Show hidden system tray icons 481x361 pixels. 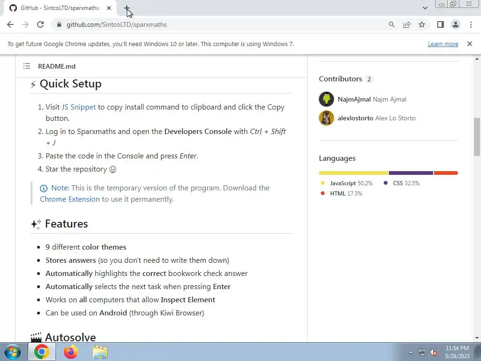pos(411,352)
